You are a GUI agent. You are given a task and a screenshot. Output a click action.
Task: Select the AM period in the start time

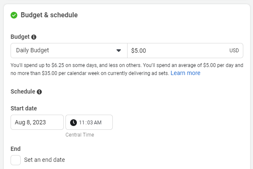point(98,123)
